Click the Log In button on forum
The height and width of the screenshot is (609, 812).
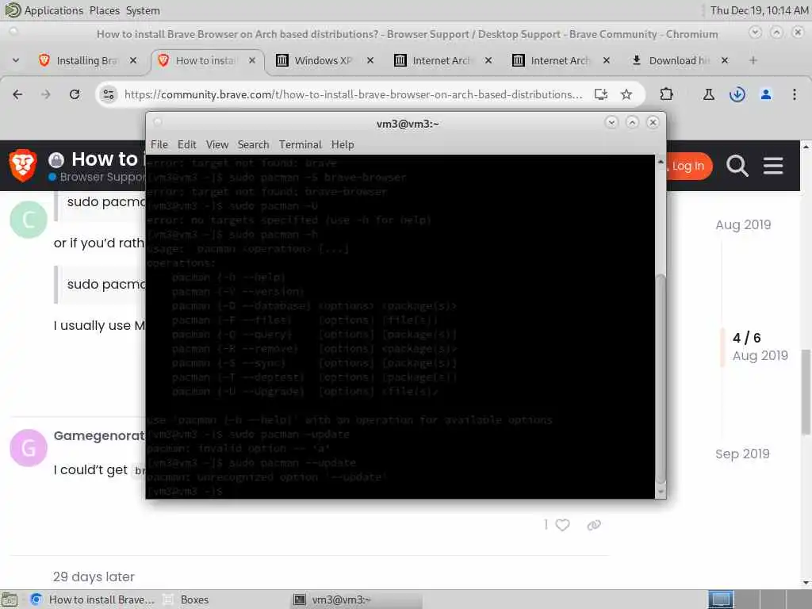click(x=688, y=166)
